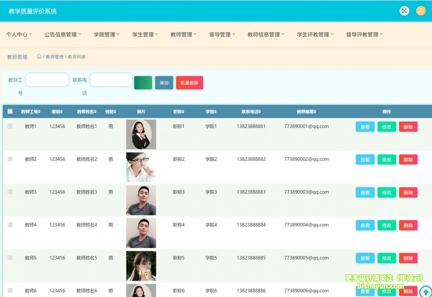Image resolution: width=432 pixels, height=297 pixels.
Task: Click the fullscreen expand icon in header
Action: point(404,11)
